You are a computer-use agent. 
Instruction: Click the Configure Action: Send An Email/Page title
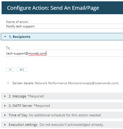click(53, 8)
